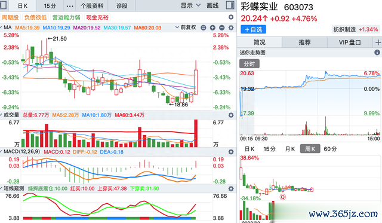Open the MA chart settings gear

point(231,28)
